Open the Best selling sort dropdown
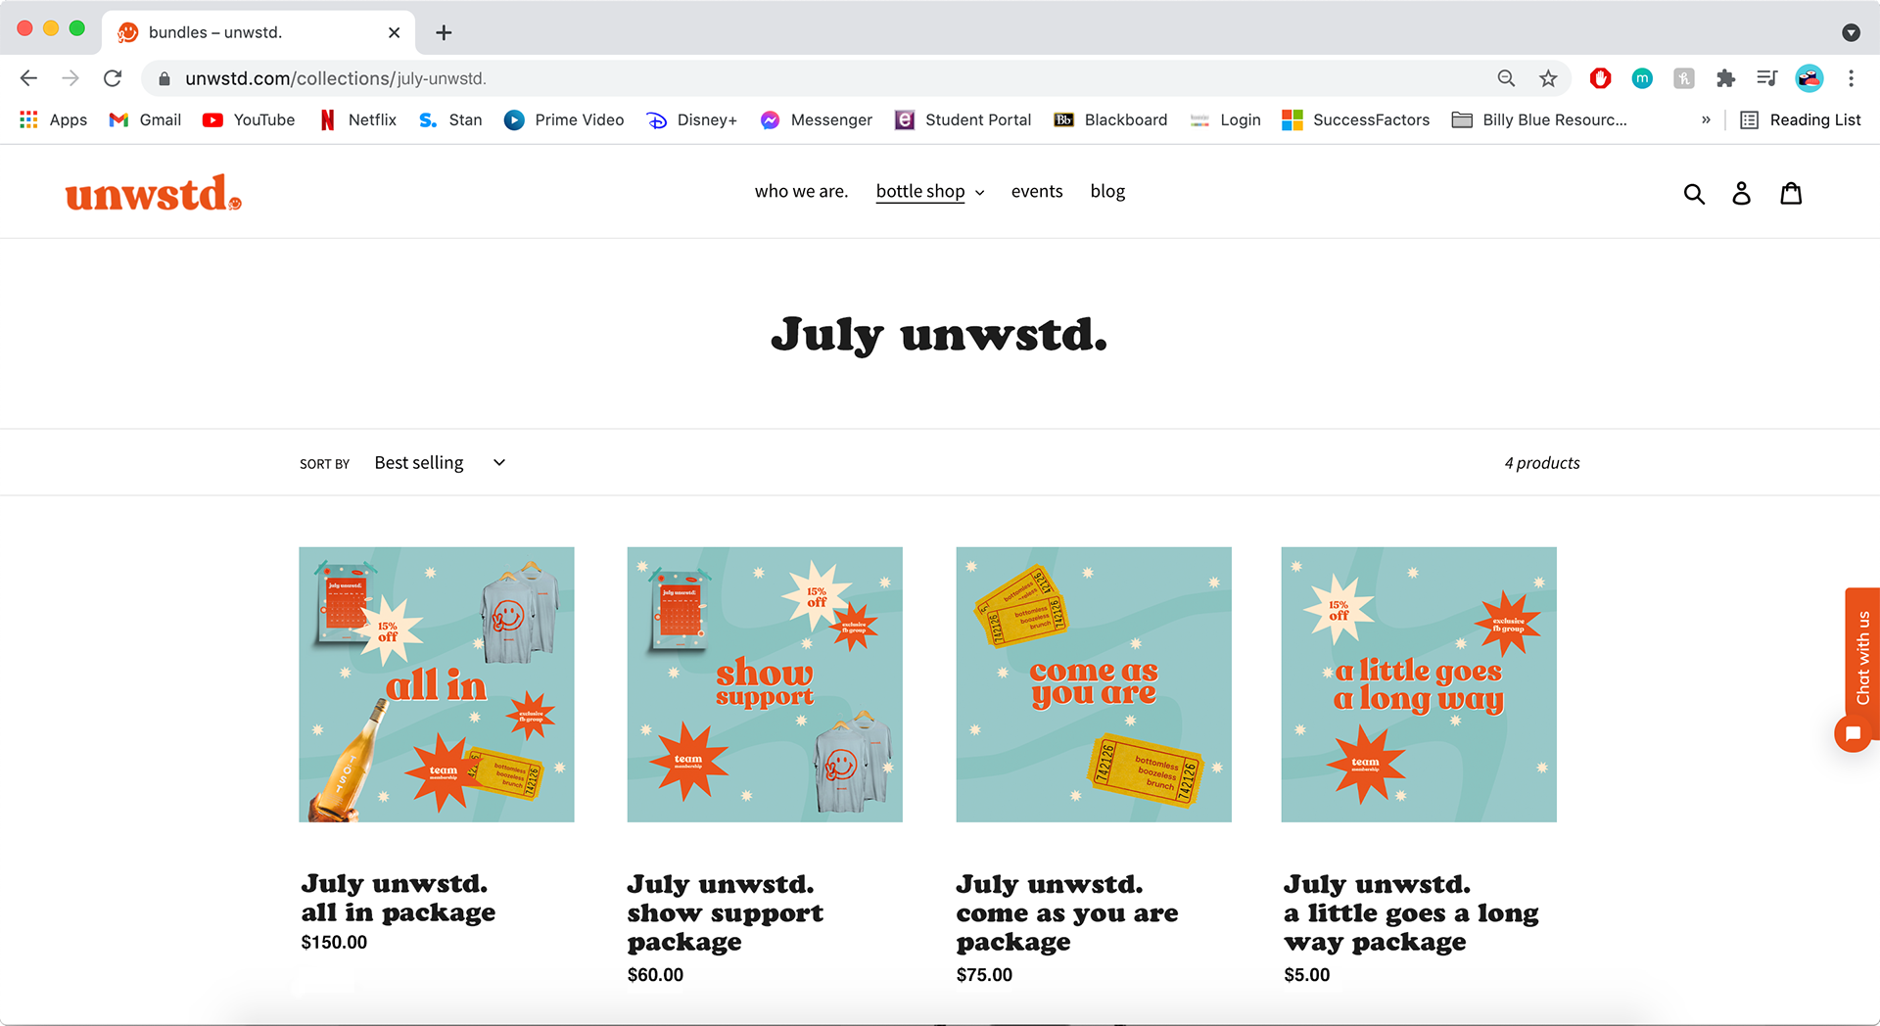This screenshot has height=1026, width=1880. (x=440, y=463)
